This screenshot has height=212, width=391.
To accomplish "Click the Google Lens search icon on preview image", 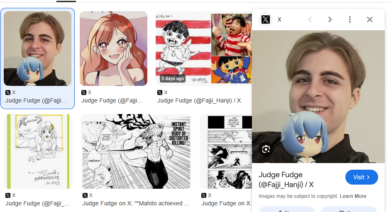I will [x=266, y=149].
